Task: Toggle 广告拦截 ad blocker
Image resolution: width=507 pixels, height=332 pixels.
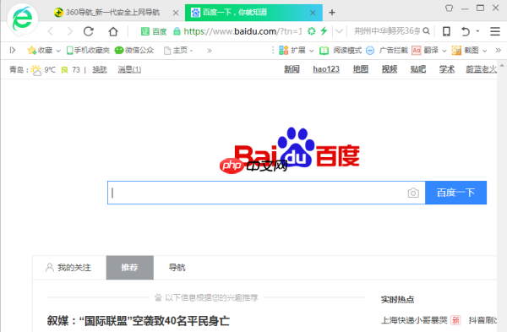Action: tap(387, 50)
